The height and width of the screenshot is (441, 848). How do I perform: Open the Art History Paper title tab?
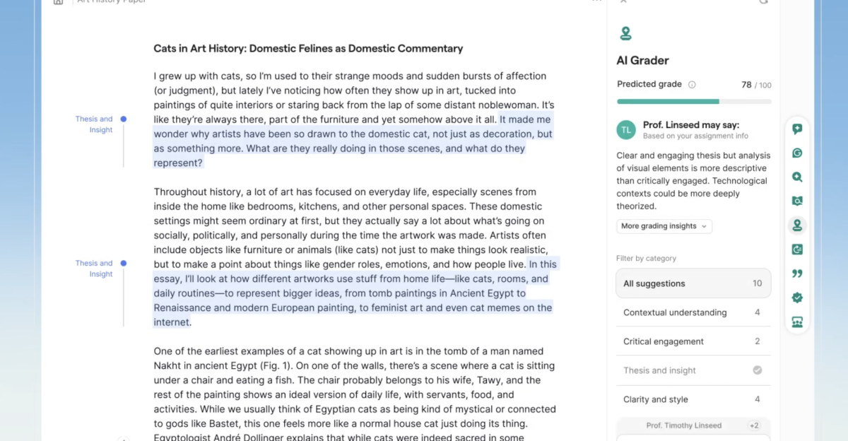pos(111,2)
